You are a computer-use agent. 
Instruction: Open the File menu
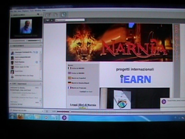coord(12,11)
